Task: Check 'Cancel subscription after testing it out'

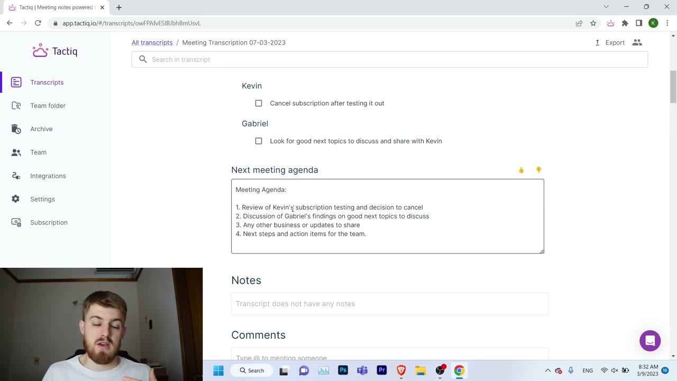Action: click(x=259, y=103)
